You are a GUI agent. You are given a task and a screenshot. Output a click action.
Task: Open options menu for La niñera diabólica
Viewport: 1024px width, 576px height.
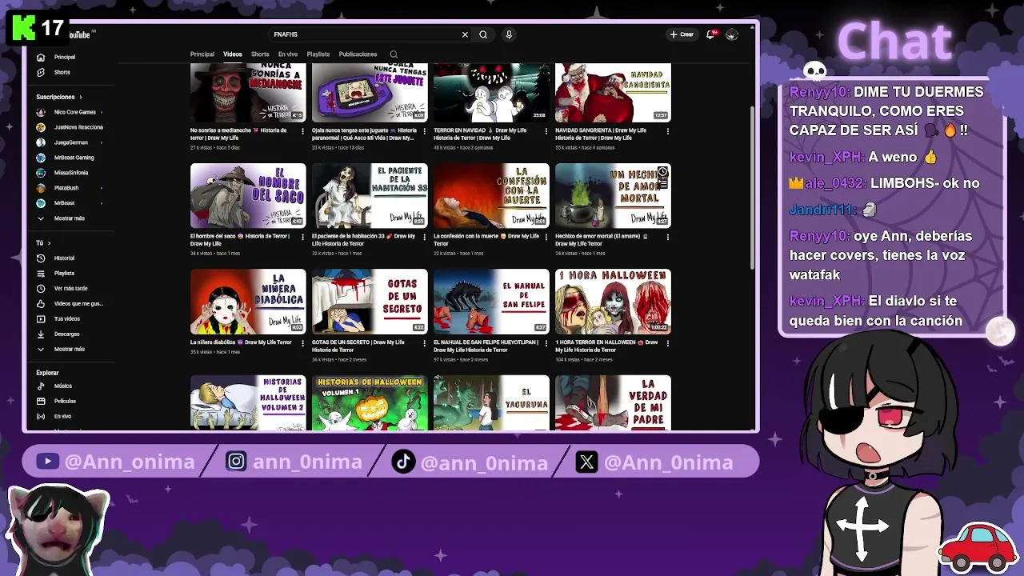[x=302, y=343]
